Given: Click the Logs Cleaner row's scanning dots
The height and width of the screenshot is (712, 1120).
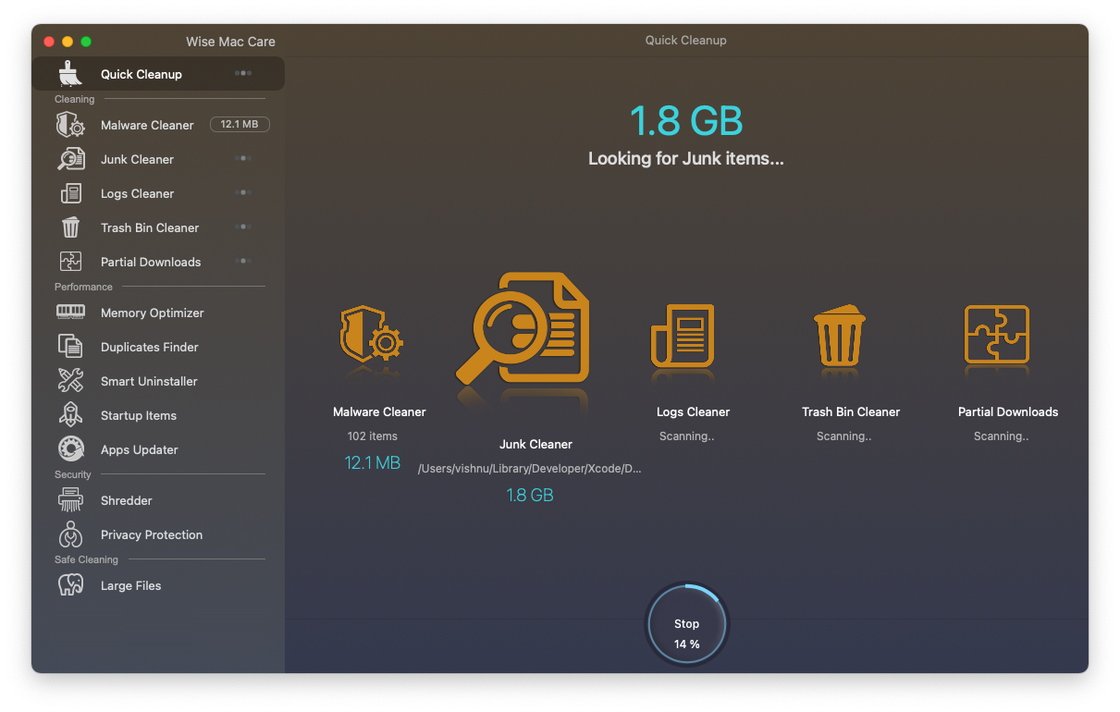Looking at the screenshot, I should [243, 192].
